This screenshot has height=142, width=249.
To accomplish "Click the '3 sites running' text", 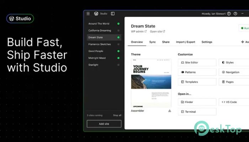I will [x=95, y=115].
